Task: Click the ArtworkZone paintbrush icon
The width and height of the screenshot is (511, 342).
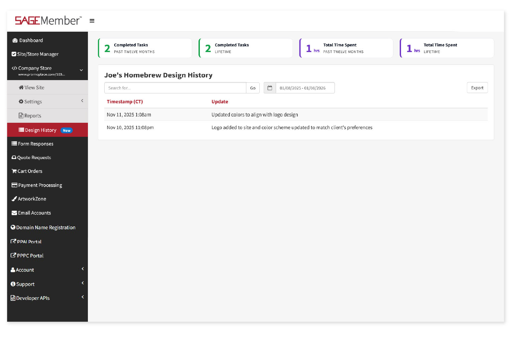Action: click(14, 199)
